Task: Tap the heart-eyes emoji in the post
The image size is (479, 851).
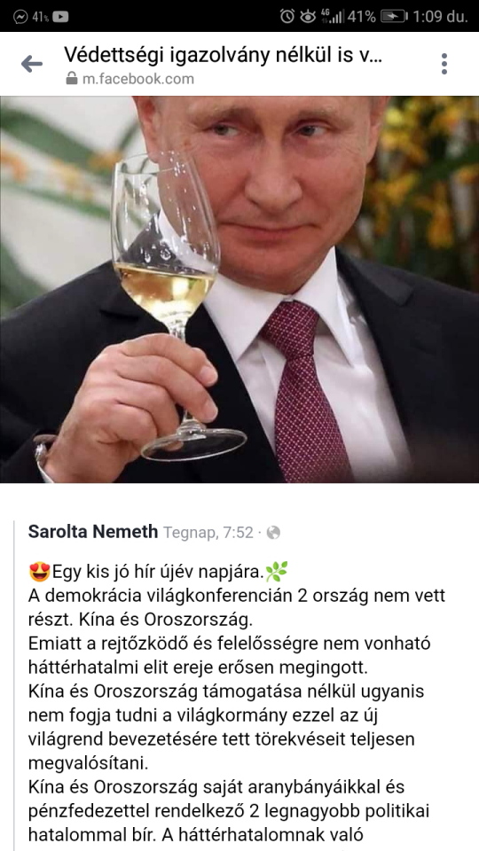Action: [x=38, y=572]
